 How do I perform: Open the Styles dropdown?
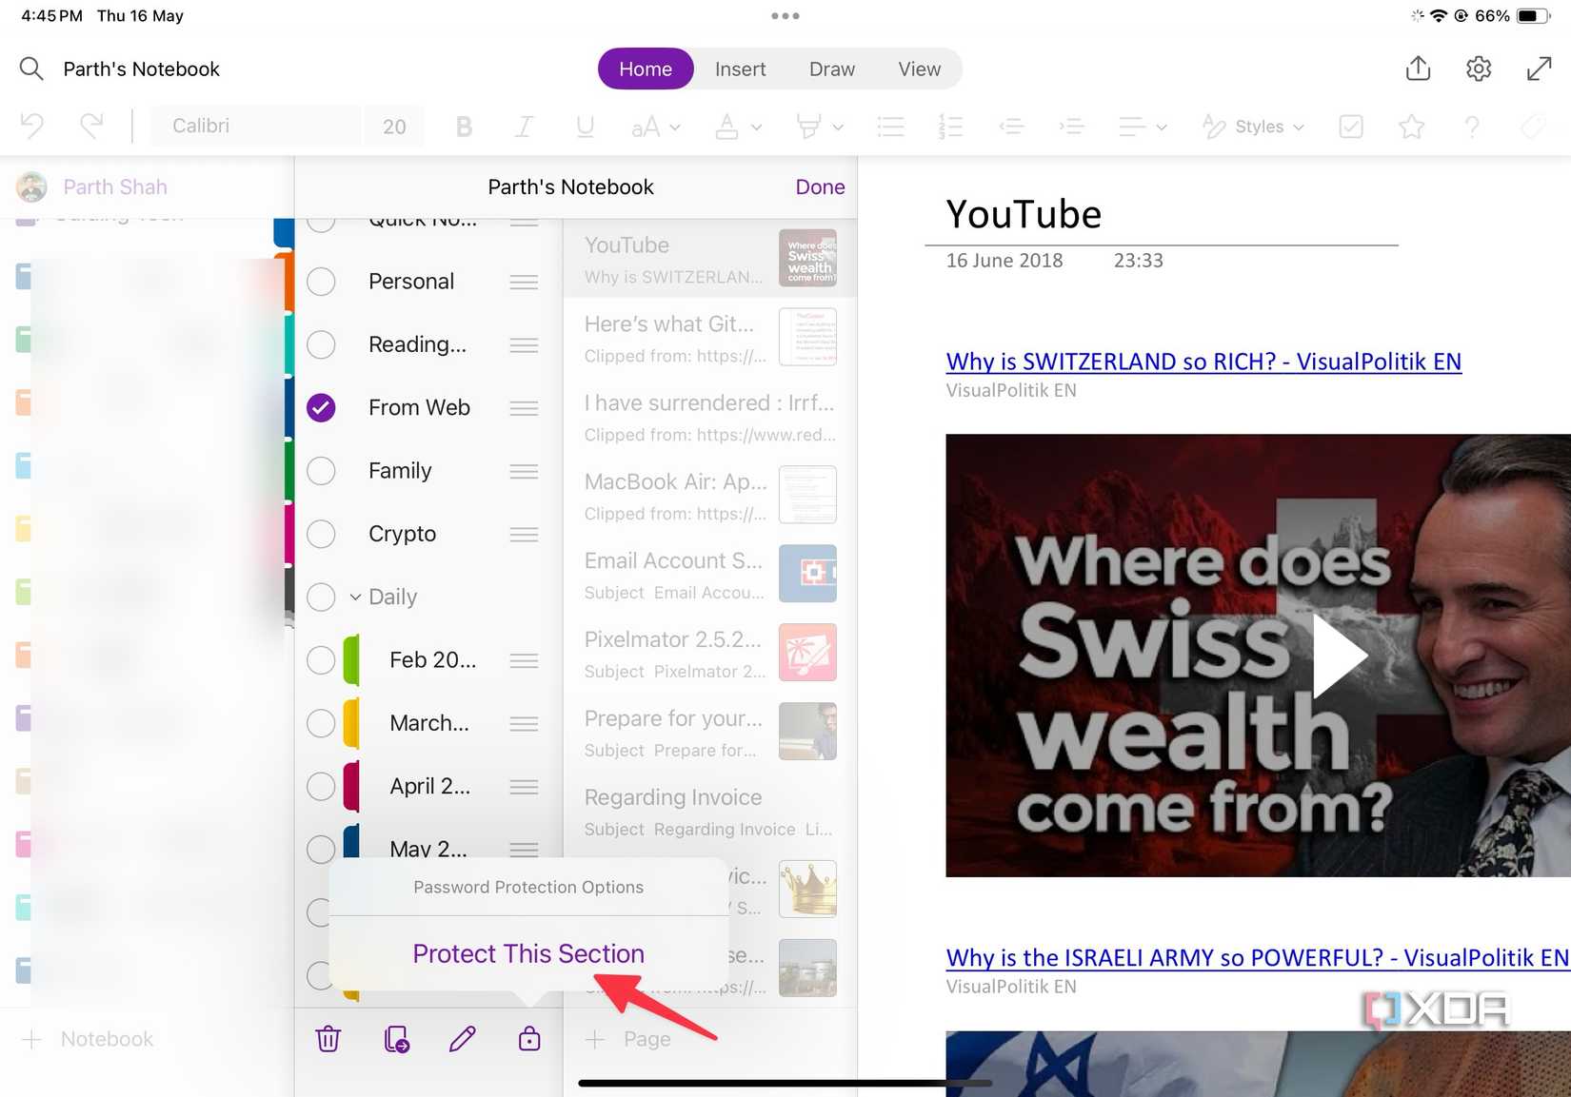tap(1253, 127)
